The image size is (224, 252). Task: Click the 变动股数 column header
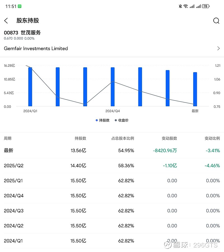(169, 138)
